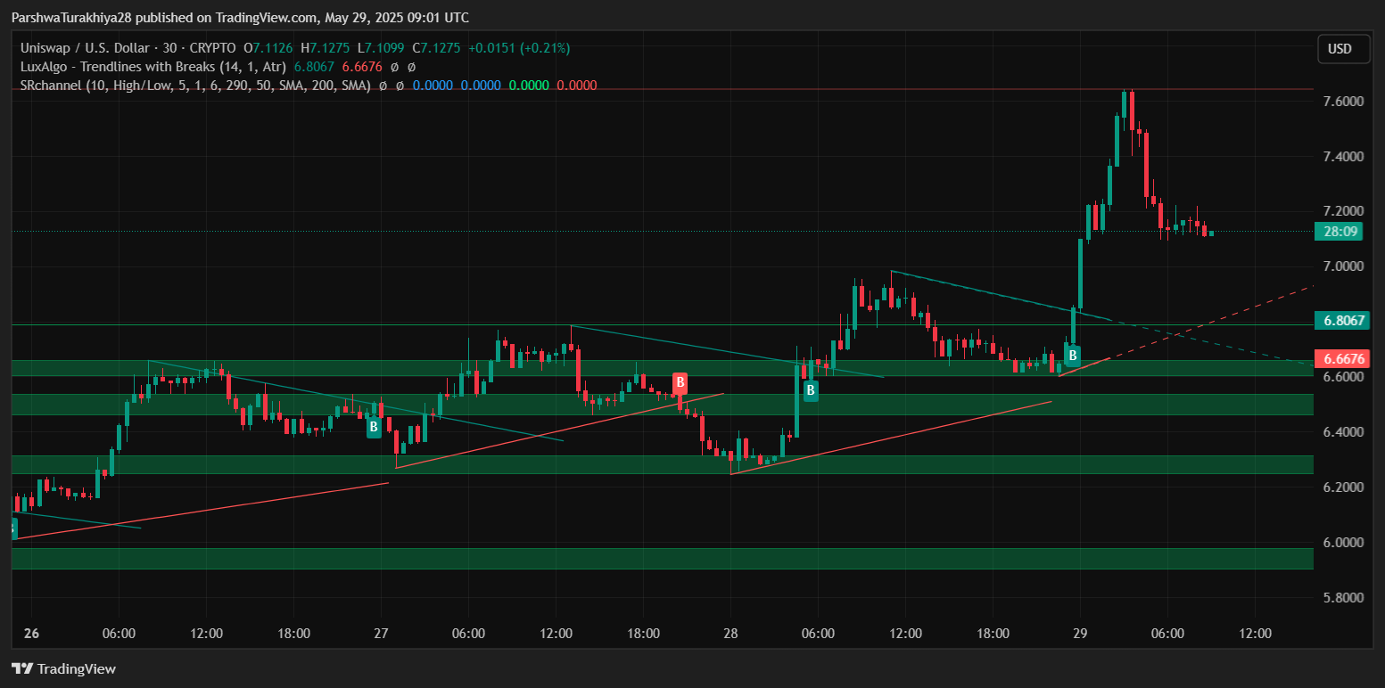Click the green 0.0000 SRchannel value
1385x688 pixels.
coord(529,86)
